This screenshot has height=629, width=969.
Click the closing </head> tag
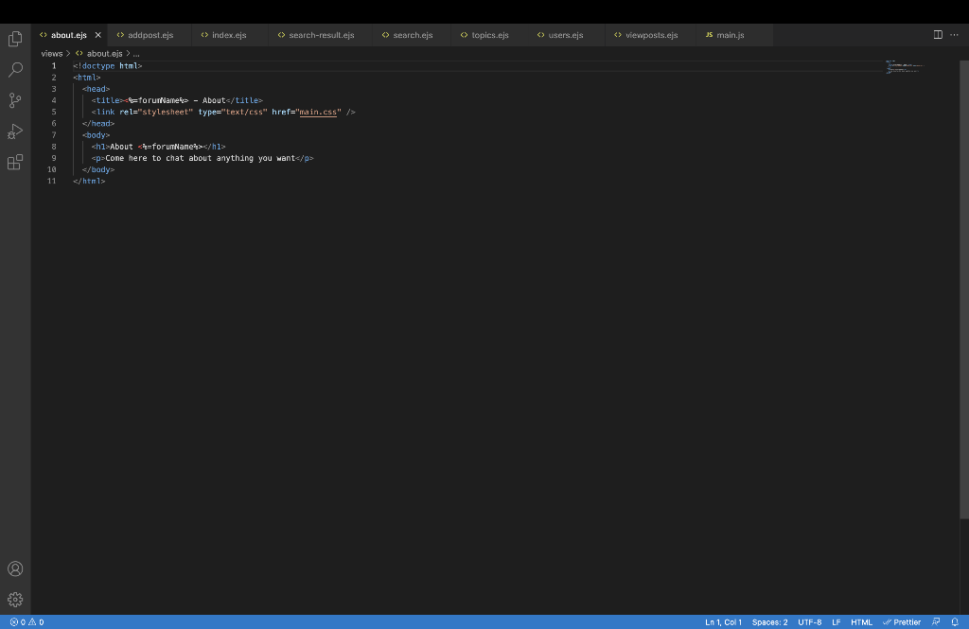coord(98,124)
